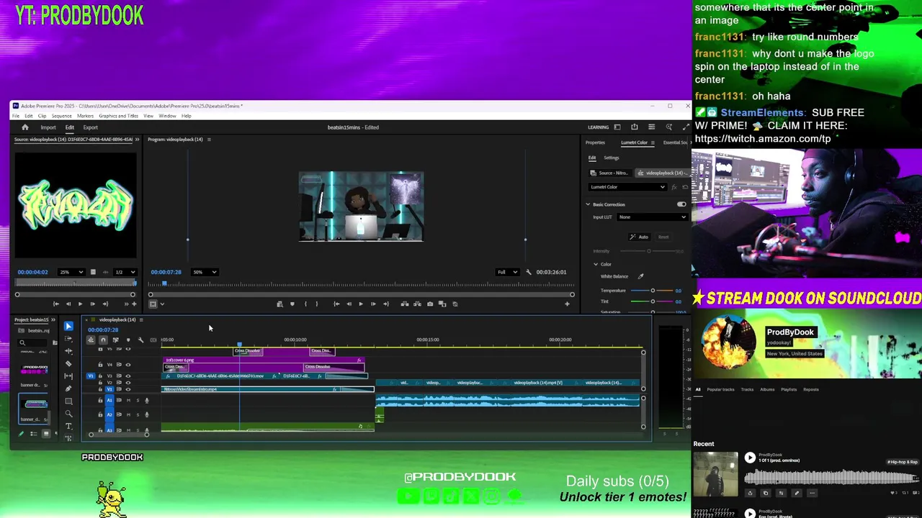Open Source monitor resolution dropdown 1/2
Image resolution: width=922 pixels, height=518 pixels.
[x=125, y=272]
